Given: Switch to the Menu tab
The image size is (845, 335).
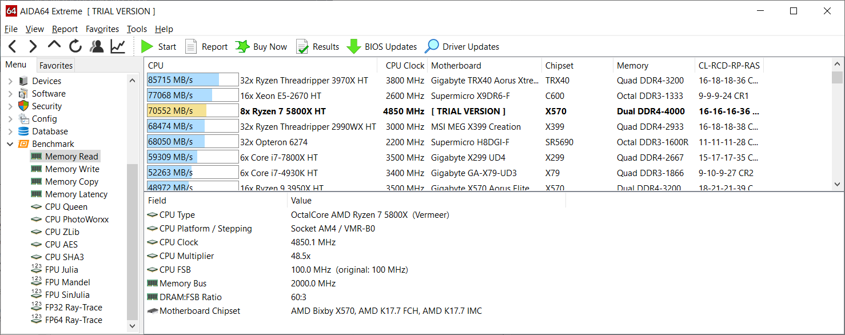Looking at the screenshot, I should click(16, 65).
